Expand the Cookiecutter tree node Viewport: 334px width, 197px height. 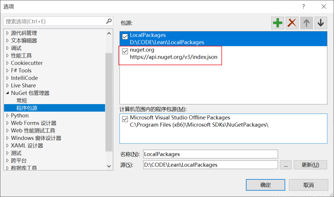(x=7, y=63)
